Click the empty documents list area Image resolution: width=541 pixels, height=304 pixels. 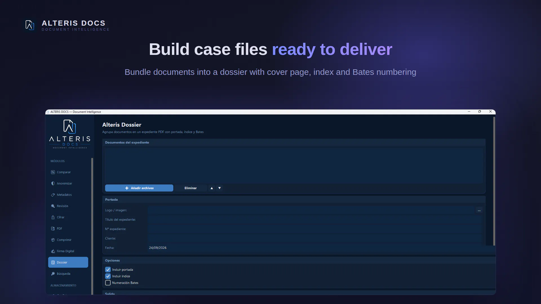point(294,166)
